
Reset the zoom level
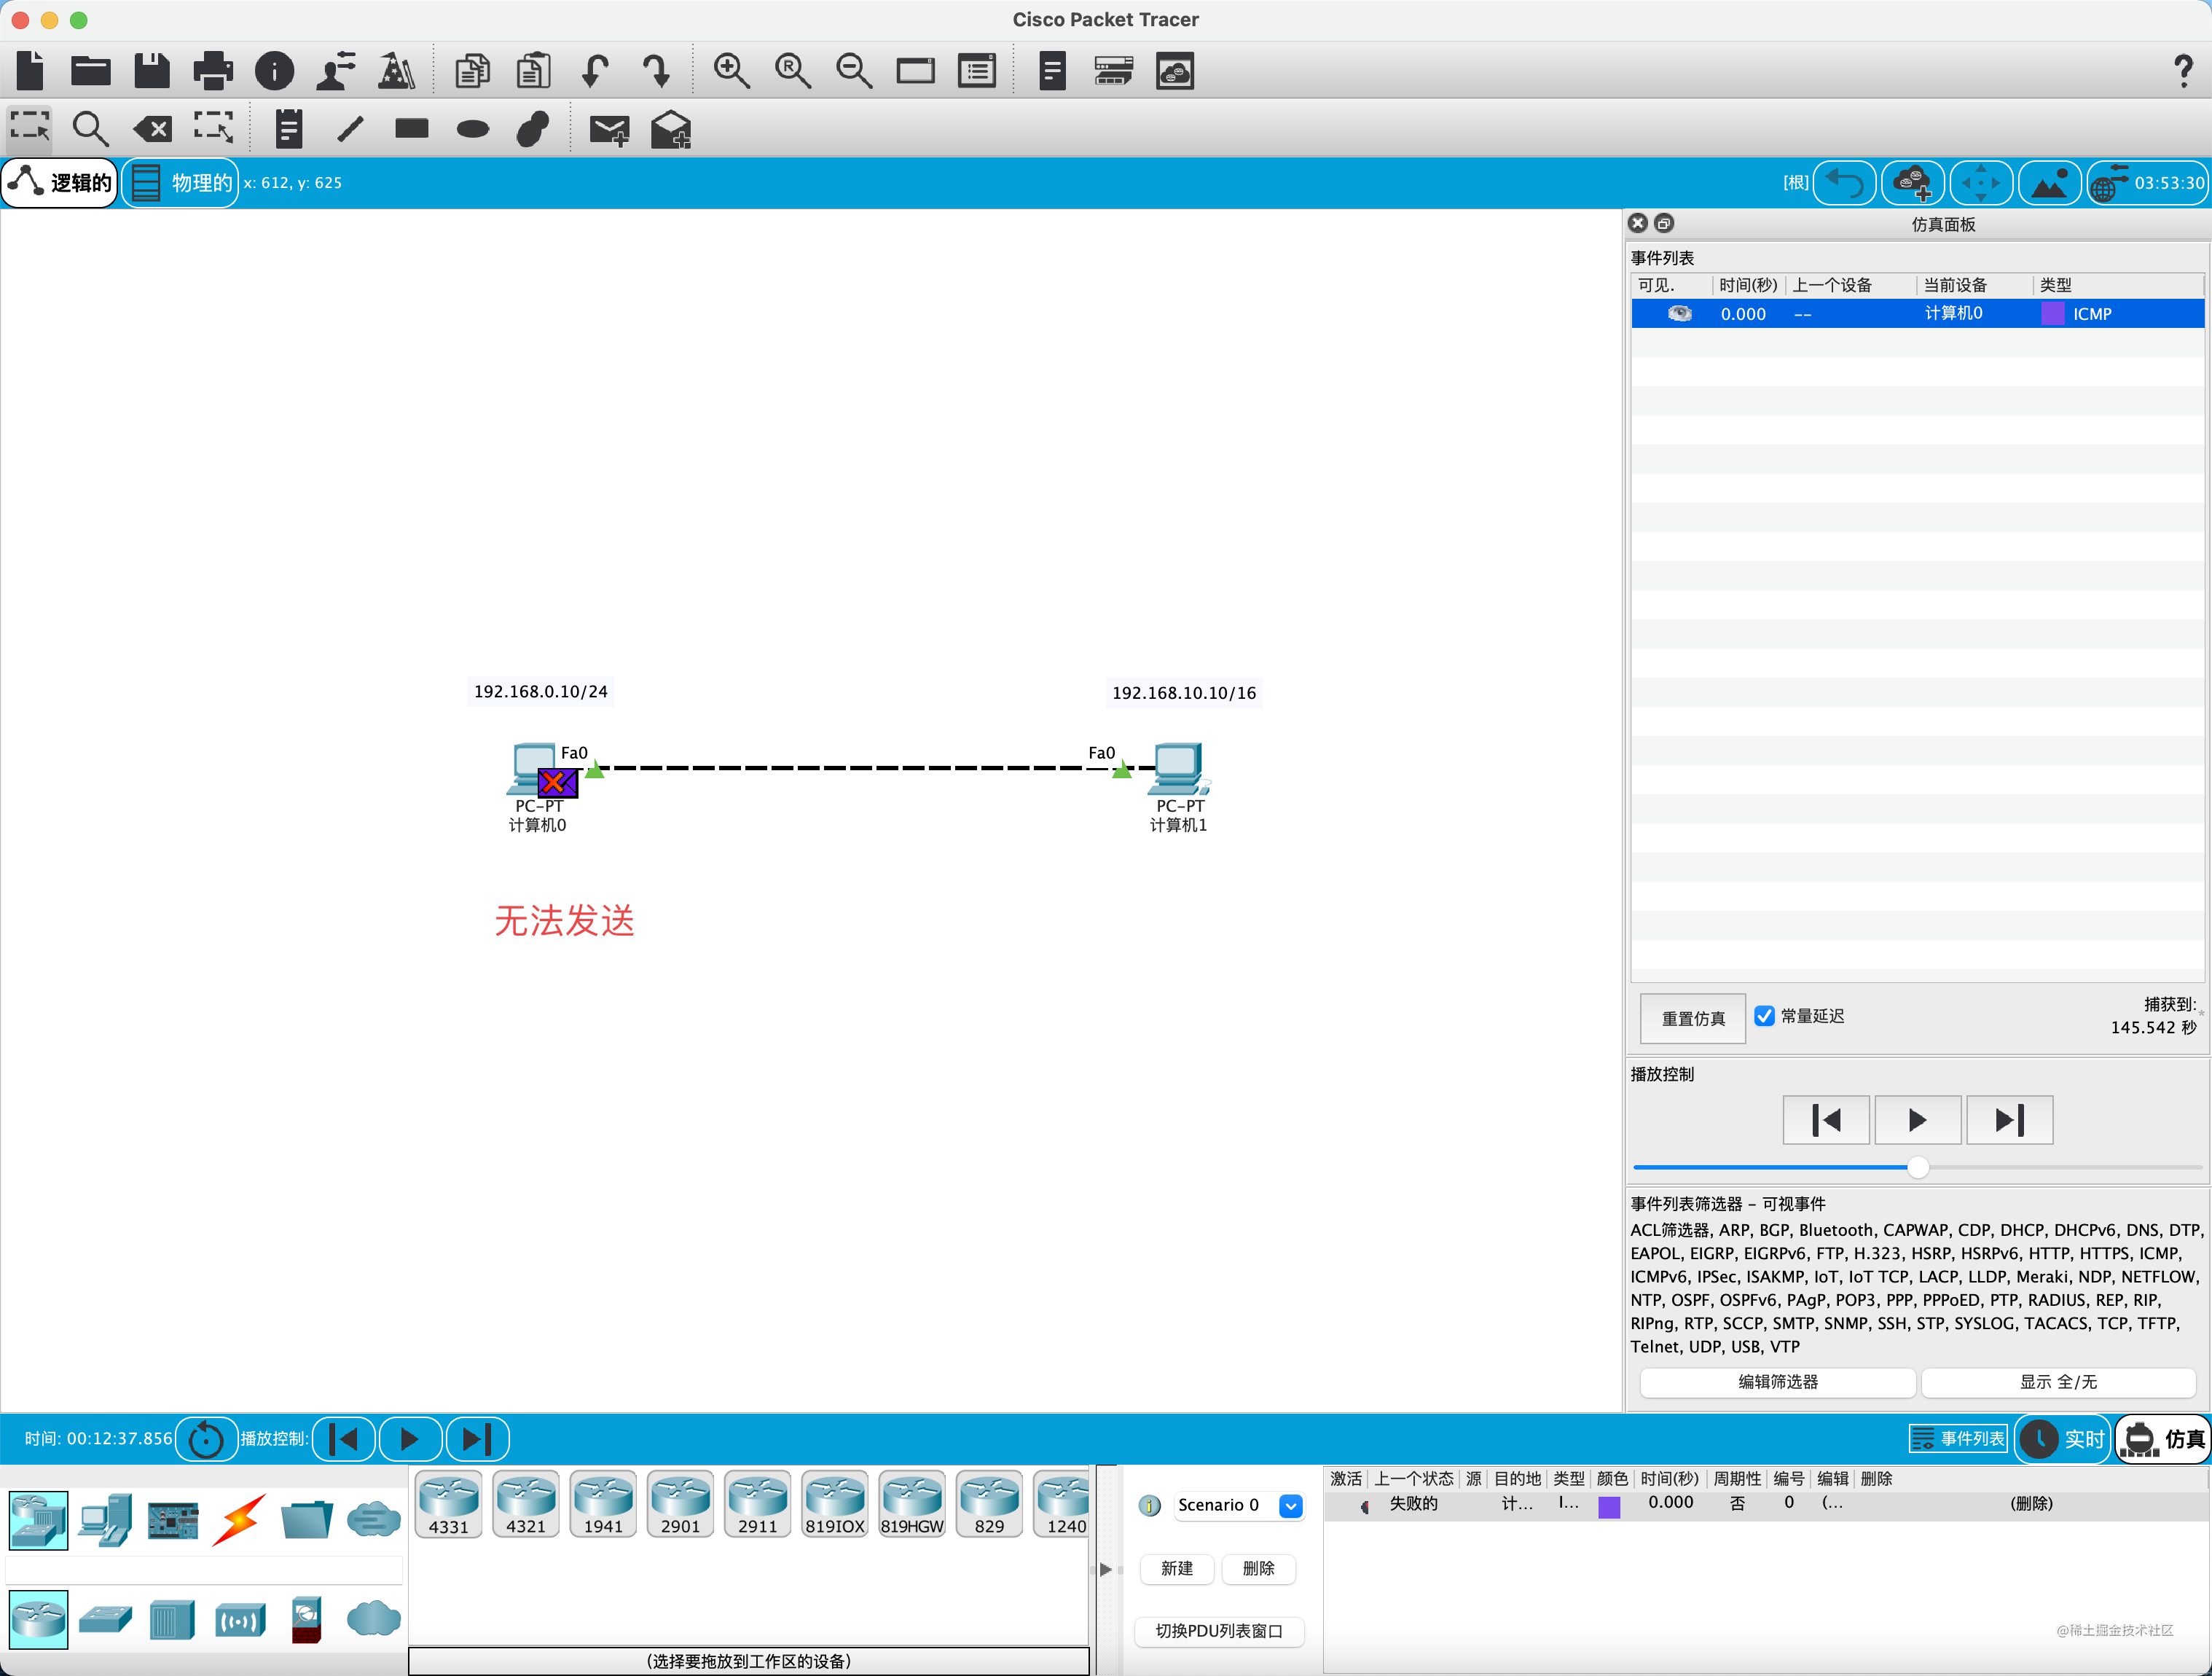tap(793, 71)
